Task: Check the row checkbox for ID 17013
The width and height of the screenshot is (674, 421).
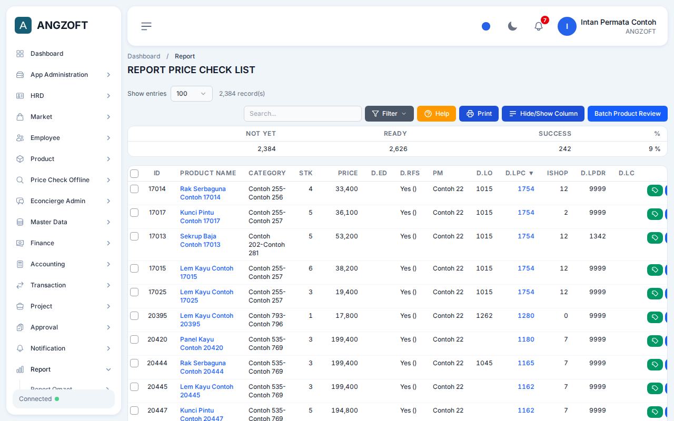Action: 134,236
